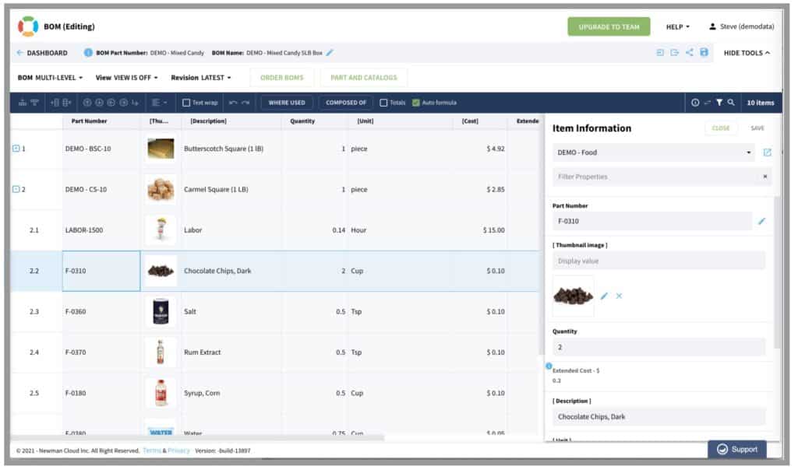Open the PART AND CATALOGS tab
Screen dimensions: 798x473
(364, 78)
